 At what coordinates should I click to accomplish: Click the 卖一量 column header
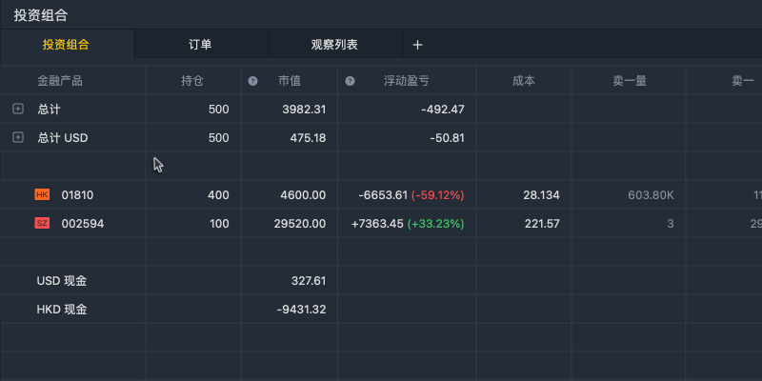point(630,81)
